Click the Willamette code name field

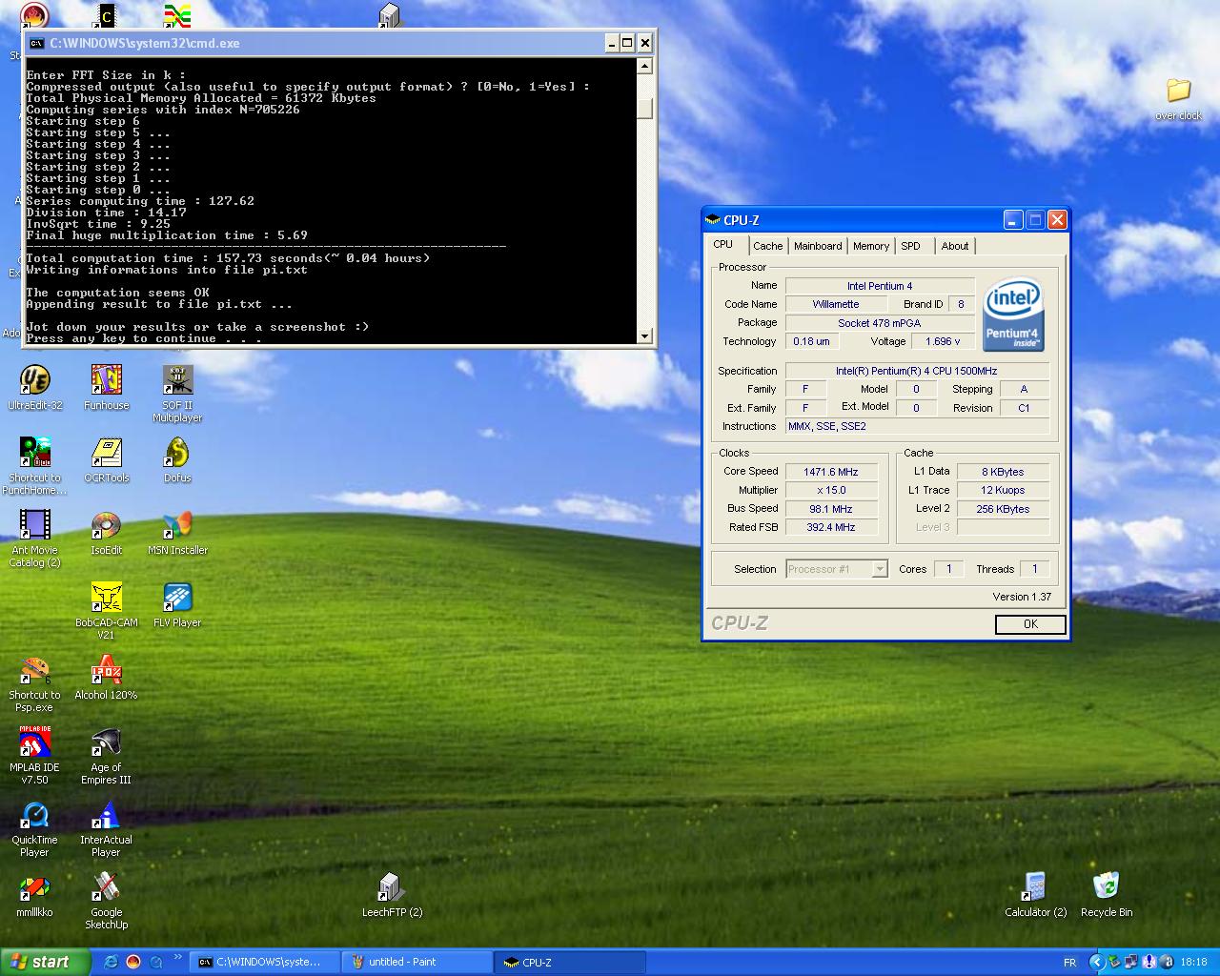(836, 304)
